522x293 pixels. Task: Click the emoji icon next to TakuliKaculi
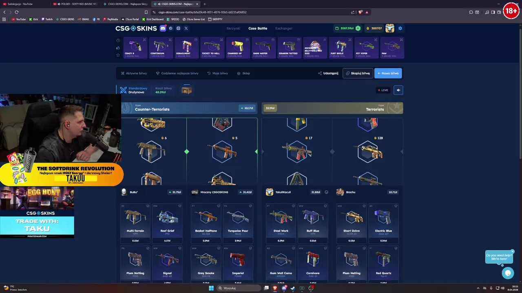tap(326, 192)
